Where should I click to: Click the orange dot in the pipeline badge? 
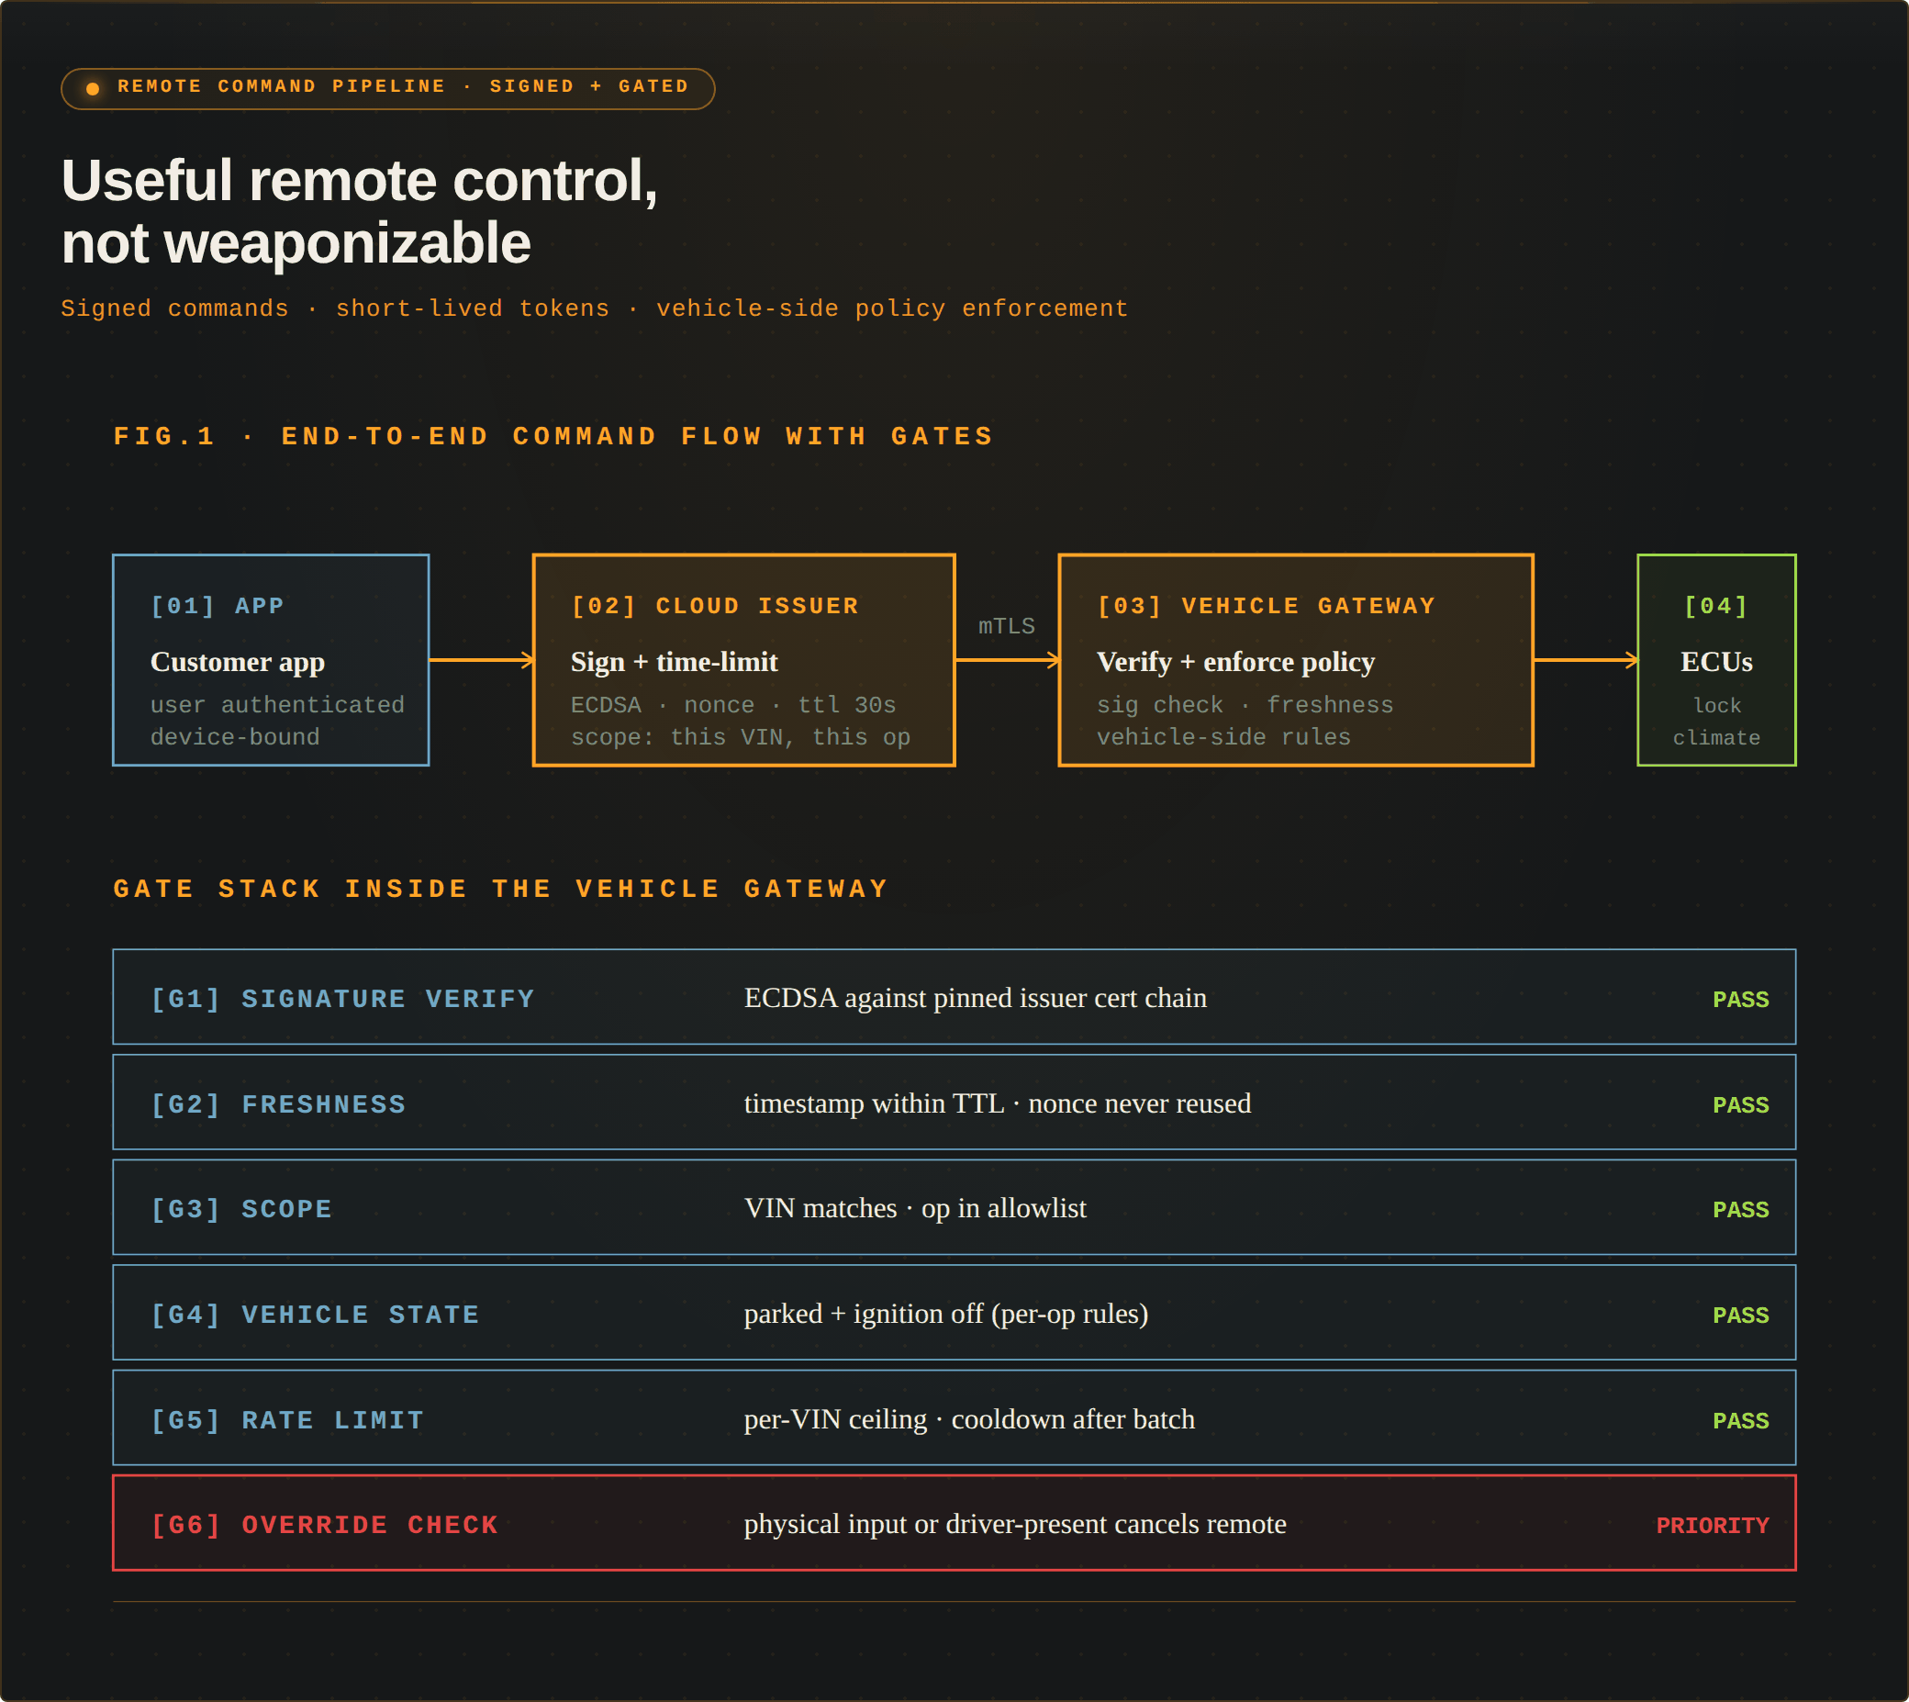point(93,89)
